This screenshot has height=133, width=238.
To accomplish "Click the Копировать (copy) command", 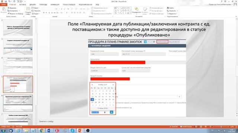I will [x=13, y=11].
